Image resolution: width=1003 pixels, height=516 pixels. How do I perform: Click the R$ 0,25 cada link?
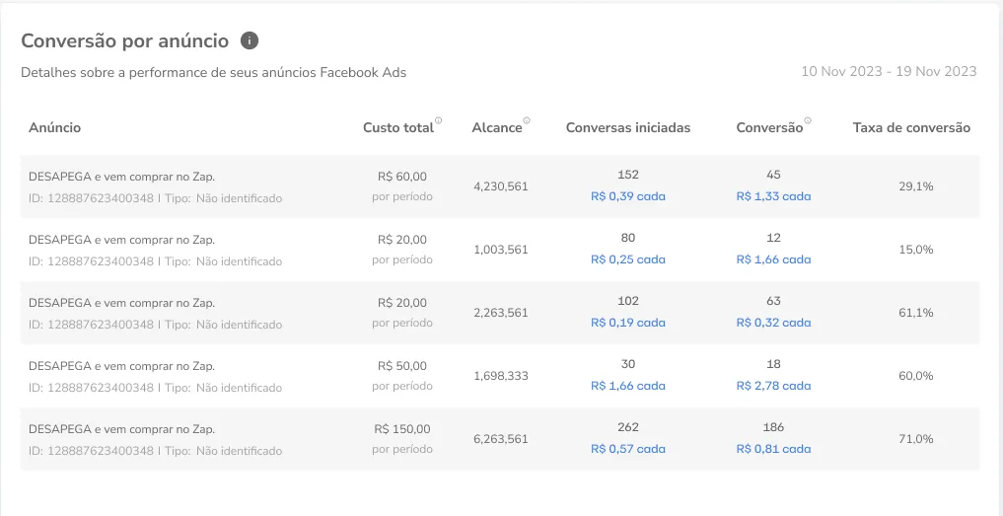(x=628, y=259)
